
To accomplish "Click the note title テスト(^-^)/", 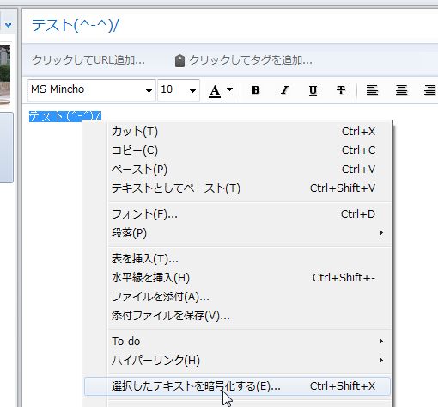I will coord(76,25).
